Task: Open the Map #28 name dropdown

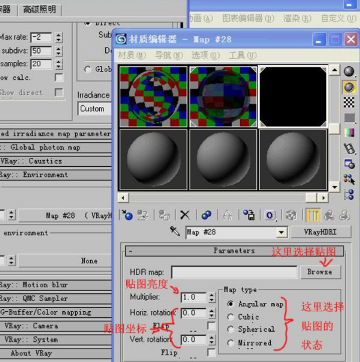Action: point(282,232)
